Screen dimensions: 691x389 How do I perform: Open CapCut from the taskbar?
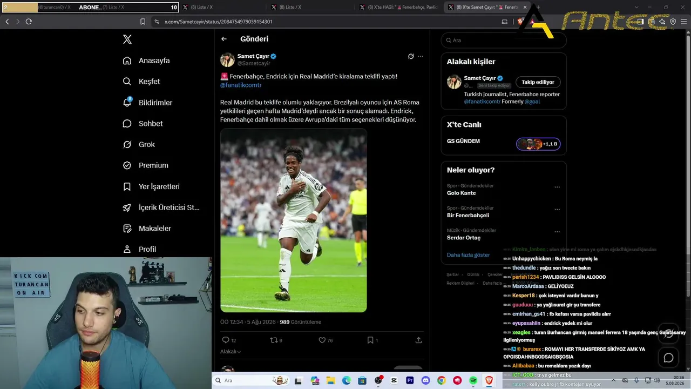coord(394,380)
